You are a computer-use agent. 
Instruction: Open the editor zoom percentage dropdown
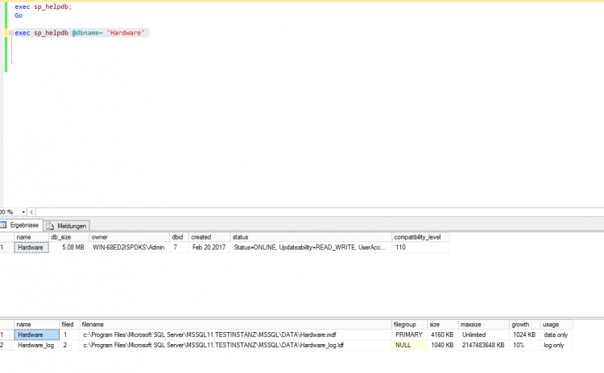click(21, 211)
